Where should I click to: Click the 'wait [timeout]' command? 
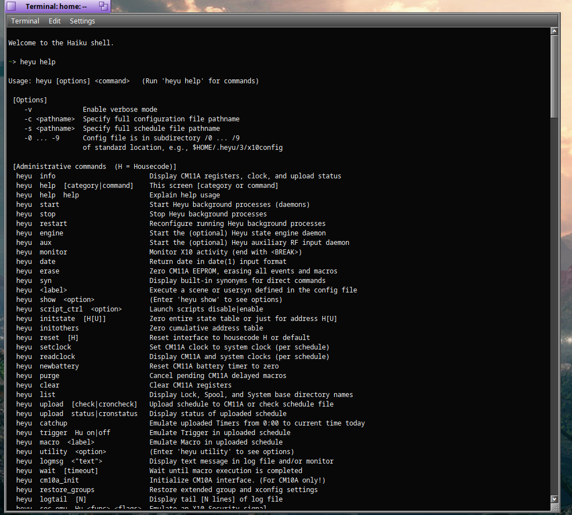(x=69, y=470)
